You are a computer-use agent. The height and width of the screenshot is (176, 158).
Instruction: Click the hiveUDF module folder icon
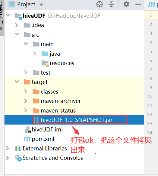18,16
